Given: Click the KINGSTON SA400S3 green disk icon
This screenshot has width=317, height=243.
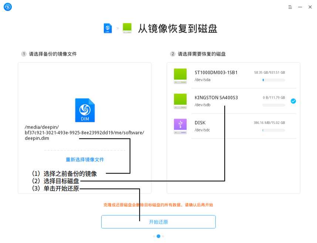Looking at the screenshot, I should click(x=180, y=101).
